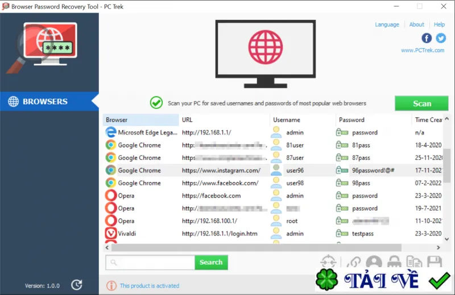
Task: Click the Opera icon in the facebook.com row
Action: coord(111,195)
